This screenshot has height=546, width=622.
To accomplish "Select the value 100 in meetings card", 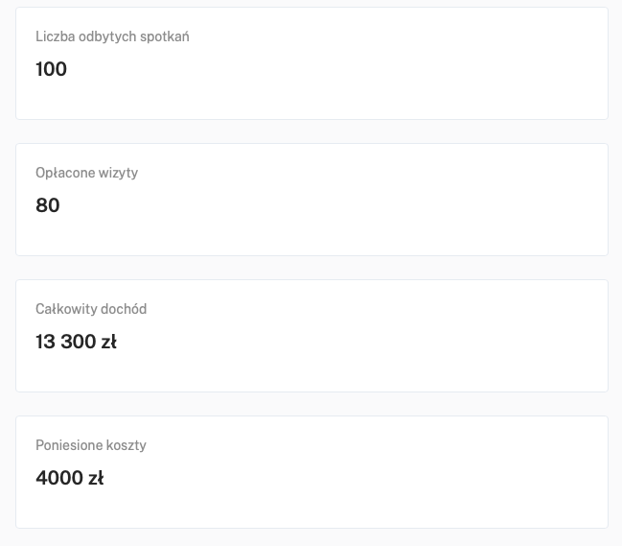I will point(51,69).
